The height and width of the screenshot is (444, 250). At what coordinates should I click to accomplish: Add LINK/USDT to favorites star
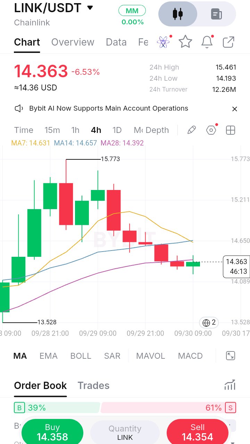pyautogui.click(x=185, y=42)
